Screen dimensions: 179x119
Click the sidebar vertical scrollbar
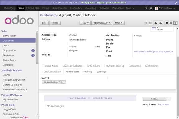[x=37, y=48]
